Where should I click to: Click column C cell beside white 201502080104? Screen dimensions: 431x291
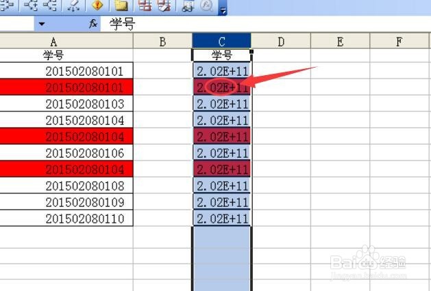click(221, 120)
